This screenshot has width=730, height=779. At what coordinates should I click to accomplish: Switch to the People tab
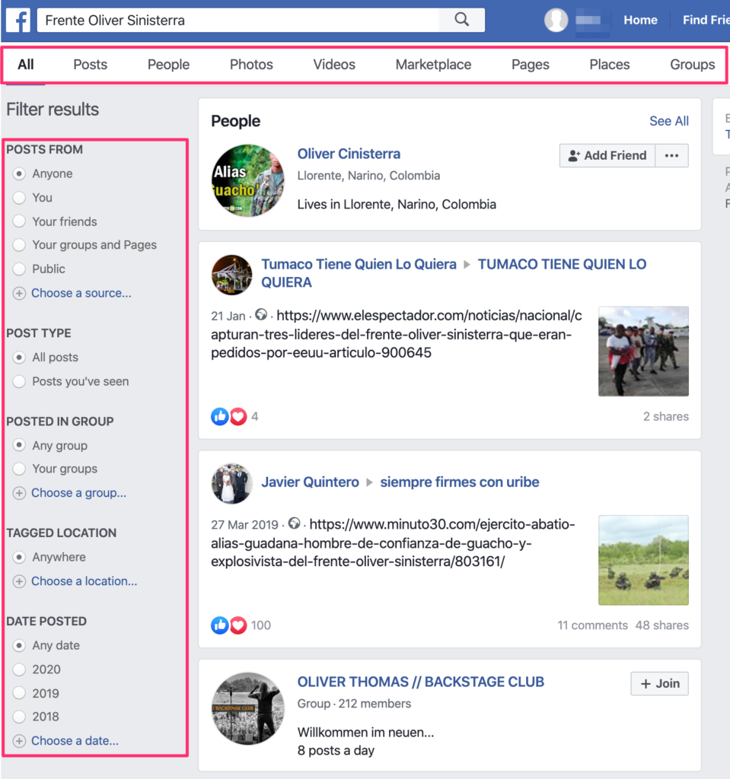[168, 65]
